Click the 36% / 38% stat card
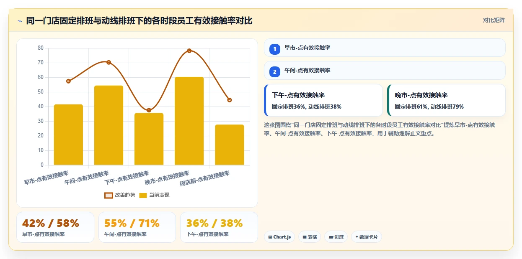Image resolution: width=522 pixels, height=259 pixels. click(x=219, y=227)
